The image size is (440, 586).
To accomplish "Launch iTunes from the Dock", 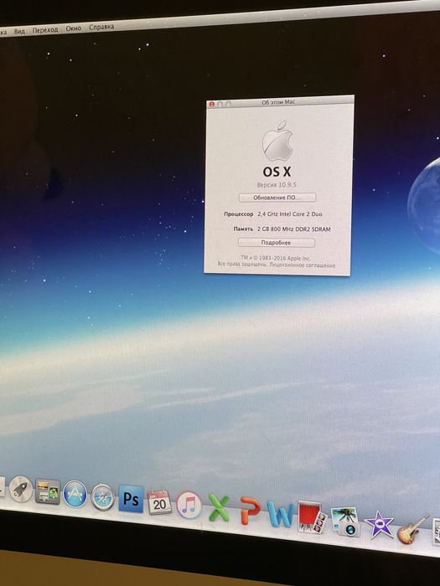I will [189, 506].
